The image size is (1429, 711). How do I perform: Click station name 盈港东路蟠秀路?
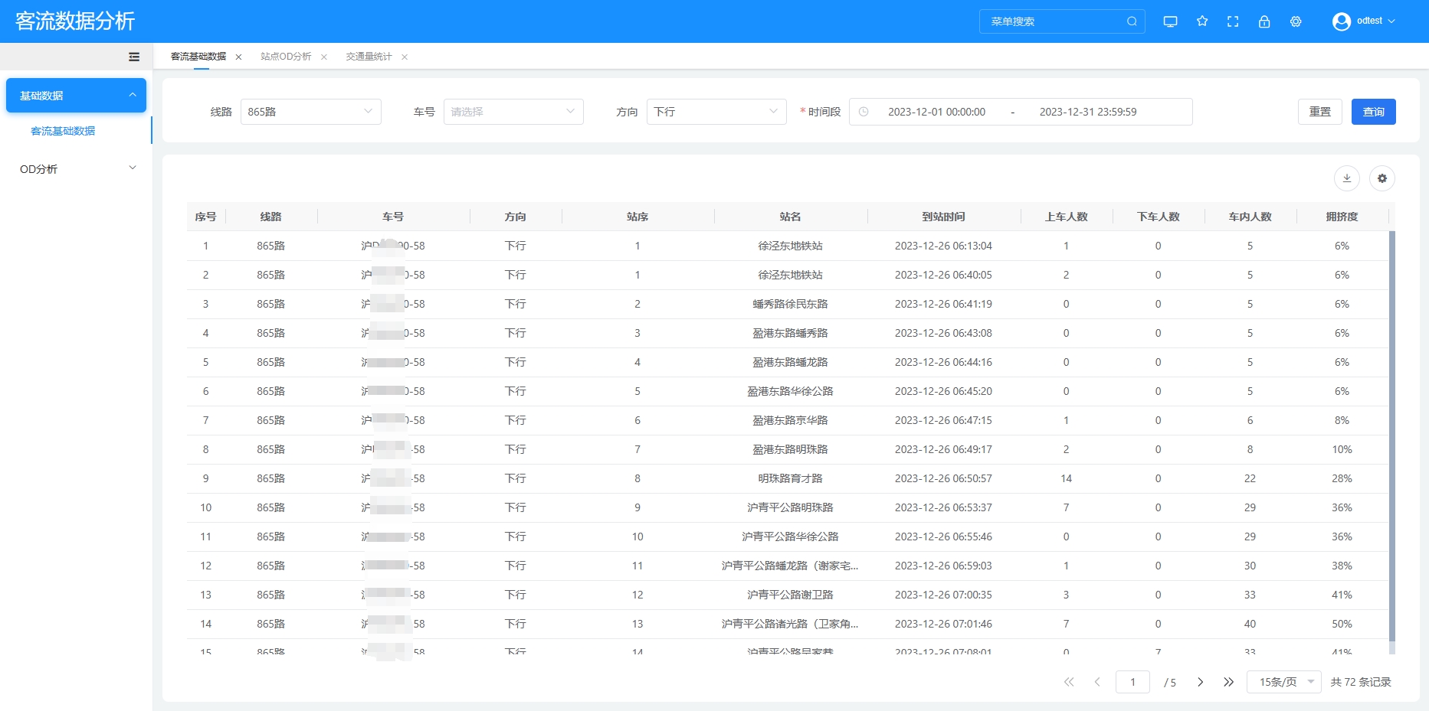790,333
